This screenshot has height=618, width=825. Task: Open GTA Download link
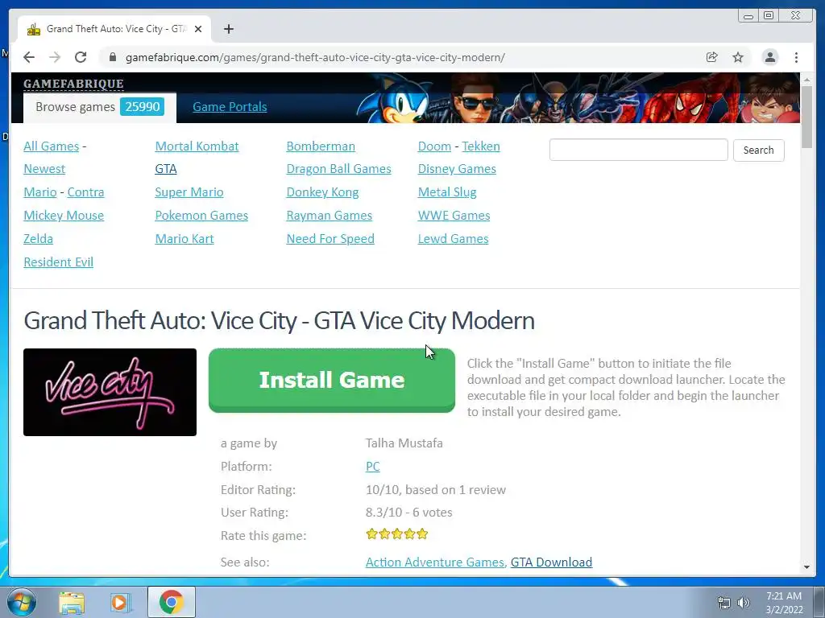pos(551,562)
